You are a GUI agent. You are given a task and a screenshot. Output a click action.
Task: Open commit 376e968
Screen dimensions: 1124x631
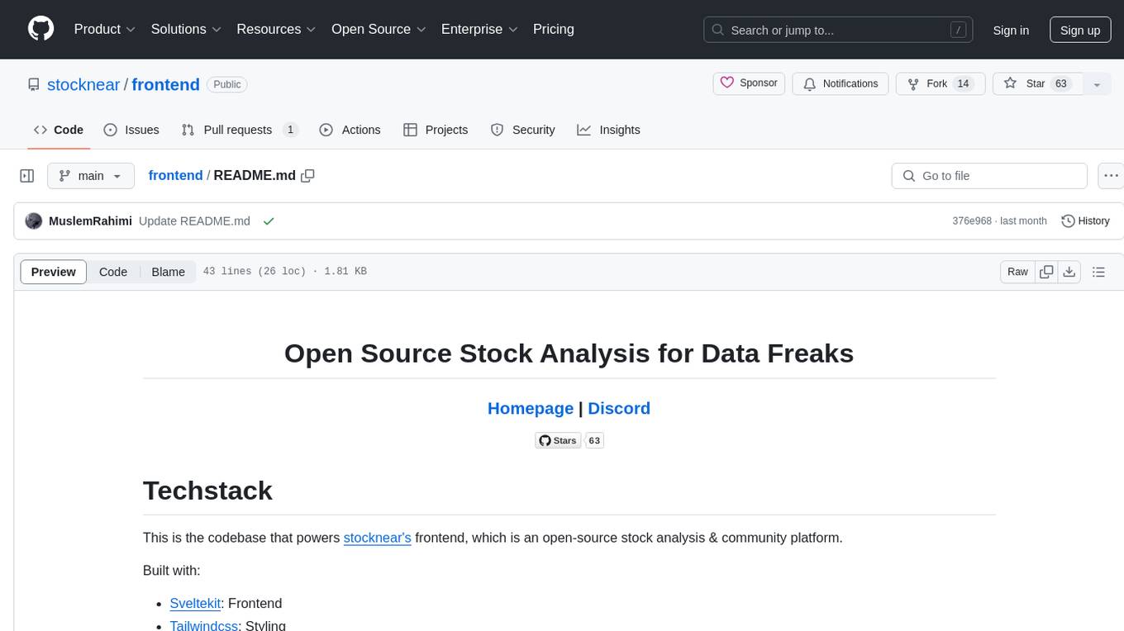pos(972,221)
